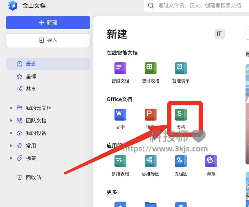249x207 pixels.
Task: Click the 在线智能文档 section heading
Action: [x=122, y=53]
